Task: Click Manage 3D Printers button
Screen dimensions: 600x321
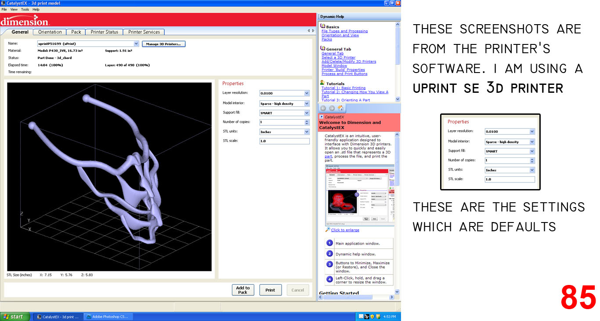Action: click(164, 44)
